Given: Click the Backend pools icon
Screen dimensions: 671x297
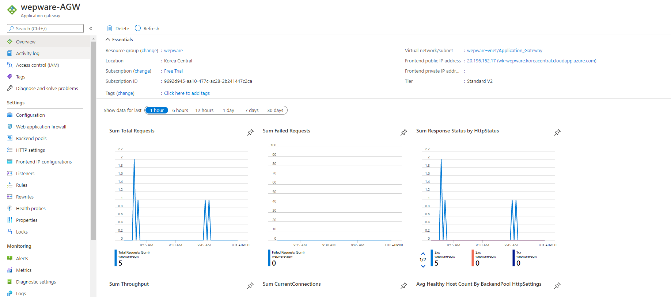Looking at the screenshot, I should 10,138.
